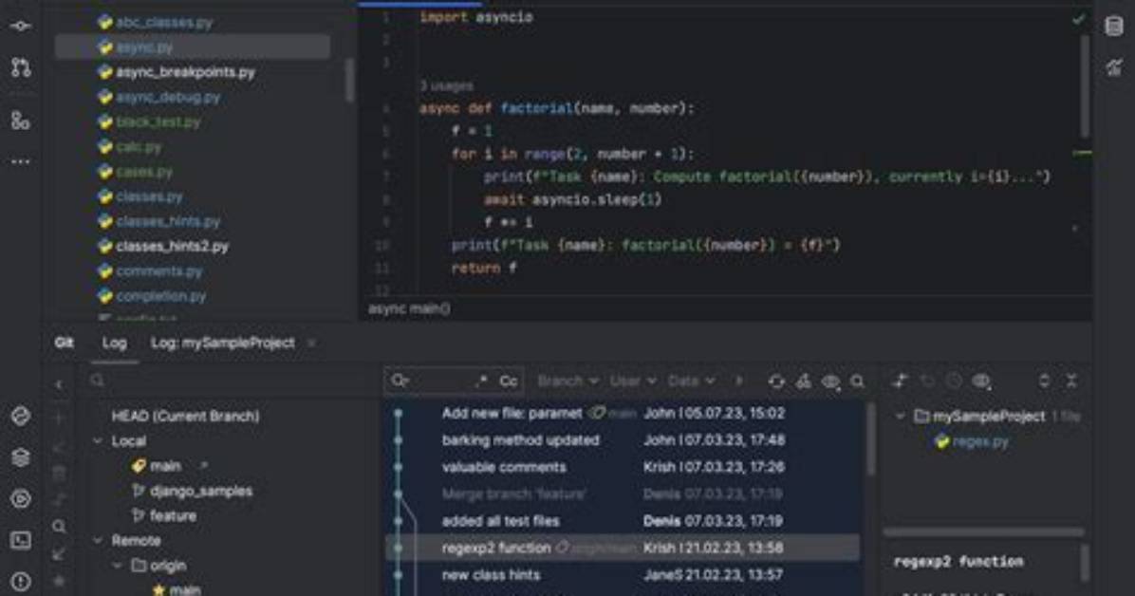Open the Structure tool window icon
This screenshot has height=596, width=1135.
20,121
